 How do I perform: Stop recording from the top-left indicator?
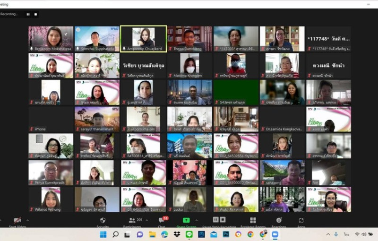tap(36, 14)
